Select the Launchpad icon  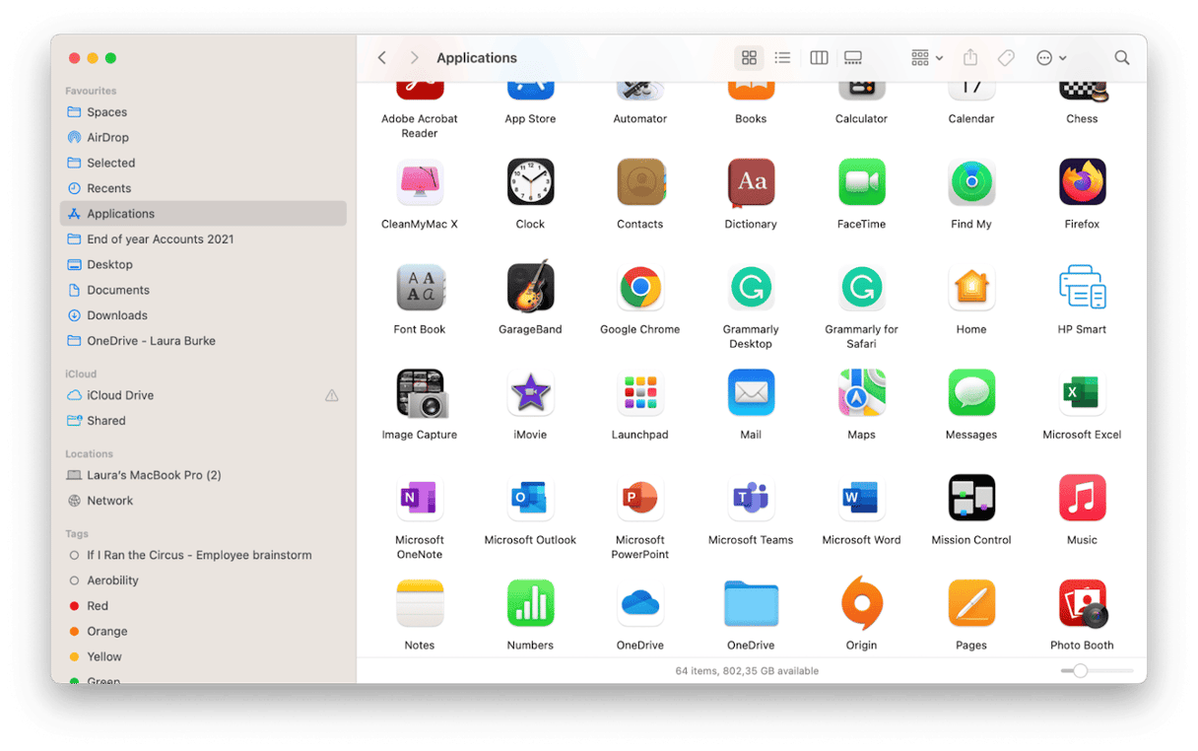pyautogui.click(x=639, y=392)
